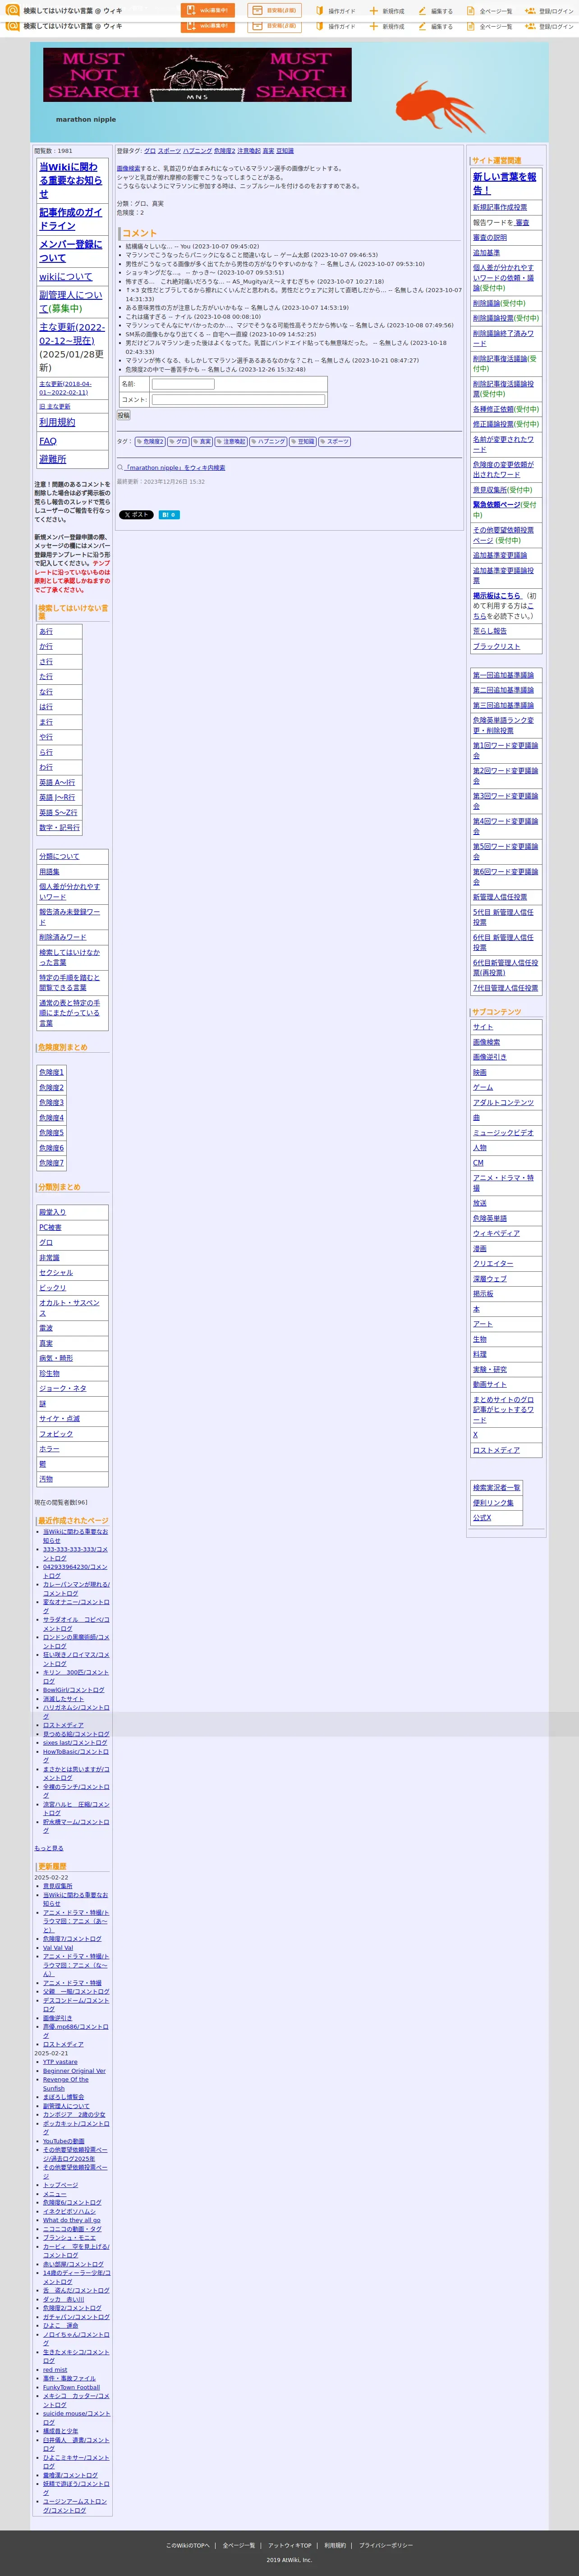Click the Hatena B! bookmark button
The width and height of the screenshot is (579, 2576).
click(169, 515)
